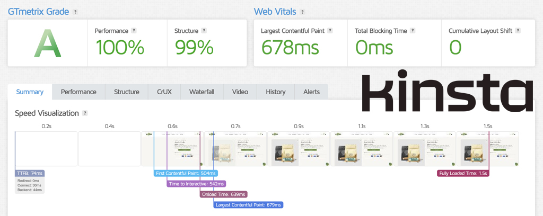Click First Contentful Paint: 504ms marker
Image resolution: width=543 pixels, height=216 pixels.
coord(186,174)
